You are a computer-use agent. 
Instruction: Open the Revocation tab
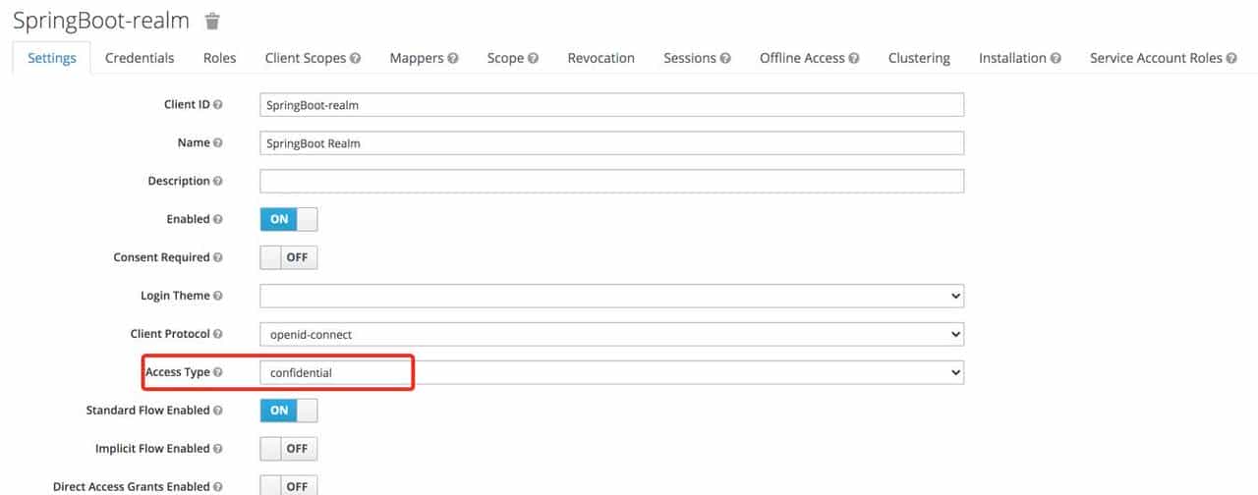pyautogui.click(x=601, y=58)
